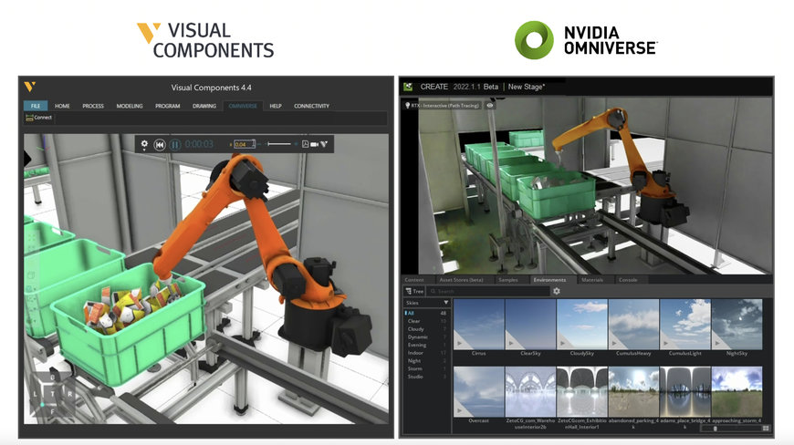Expand the Skies category dropdown
The image size is (794, 445).
coord(426,303)
